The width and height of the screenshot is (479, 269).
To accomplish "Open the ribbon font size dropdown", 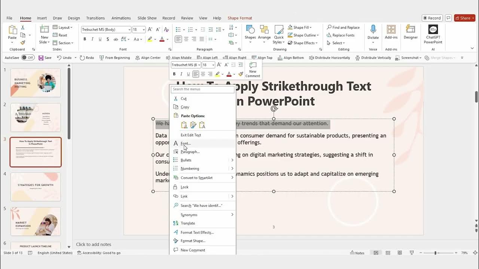I will 144,30.
